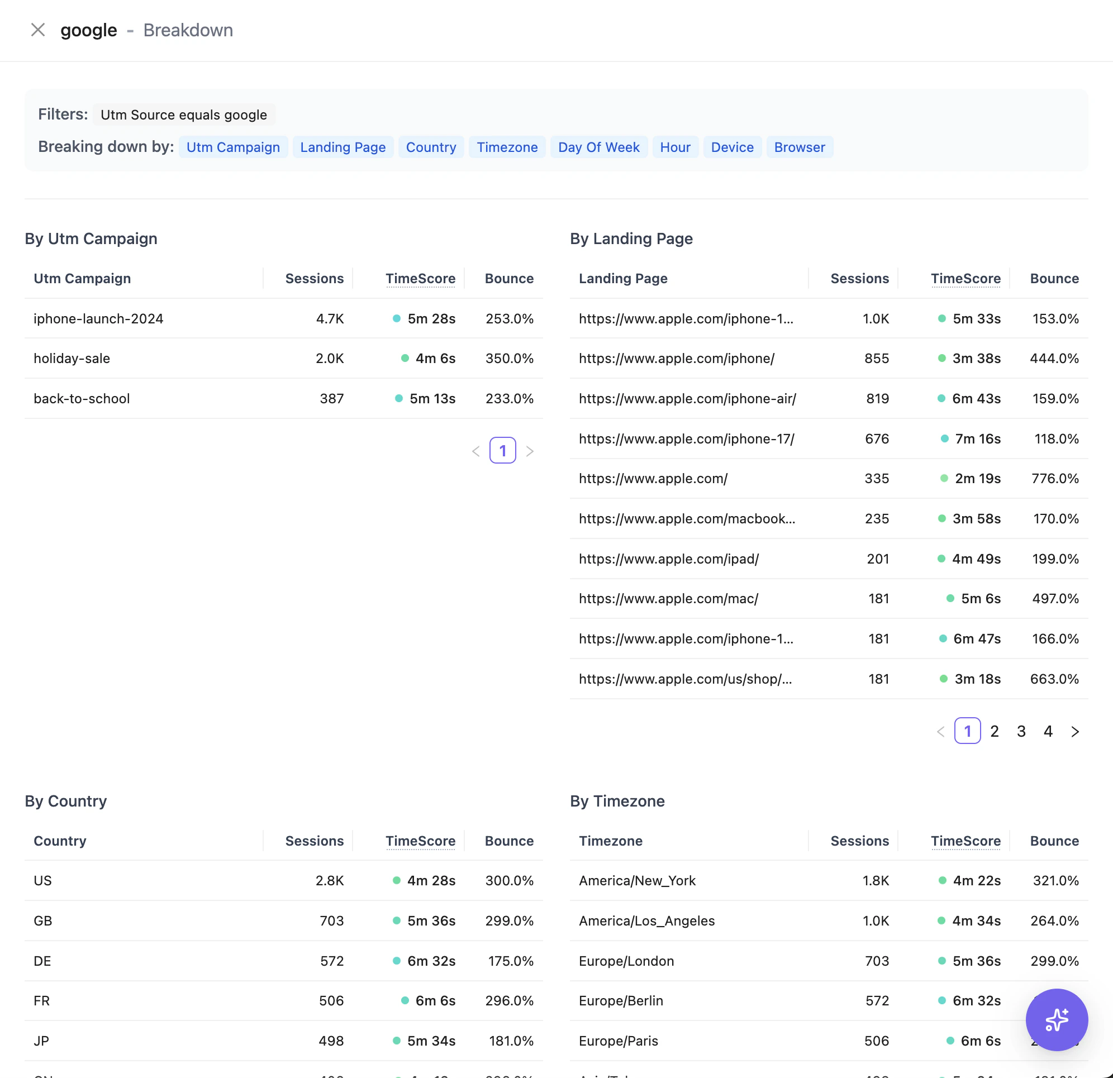Go to next page of Utm Campaign table
1113x1078 pixels.
[530, 451]
